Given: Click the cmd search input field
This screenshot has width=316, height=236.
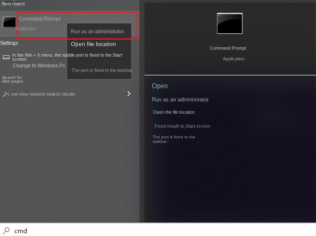Looking at the screenshot, I should coord(158,230).
